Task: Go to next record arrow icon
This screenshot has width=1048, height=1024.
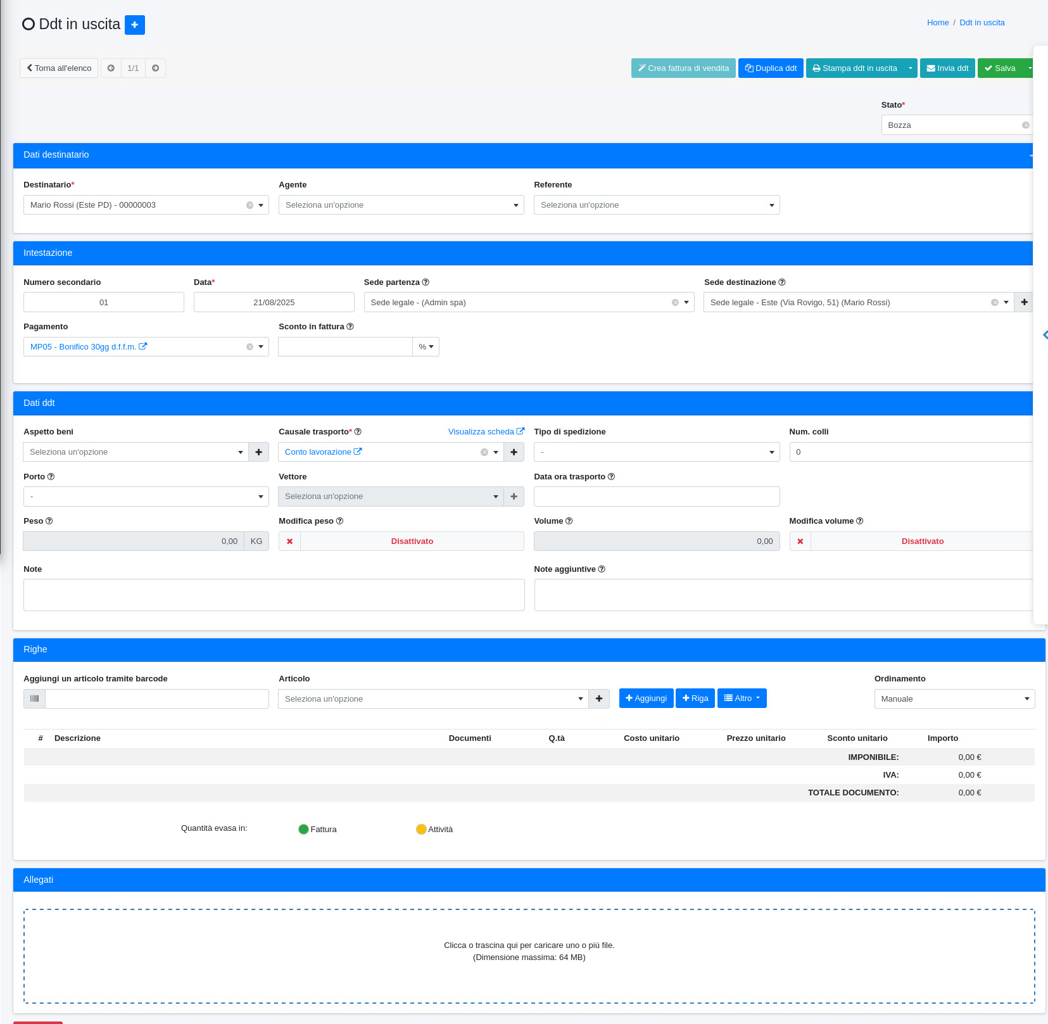Action: (x=155, y=68)
